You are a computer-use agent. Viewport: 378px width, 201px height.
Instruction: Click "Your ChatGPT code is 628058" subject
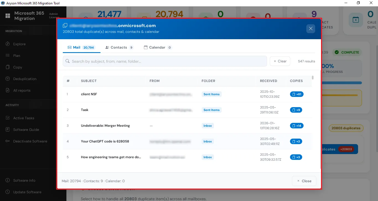(x=105, y=141)
